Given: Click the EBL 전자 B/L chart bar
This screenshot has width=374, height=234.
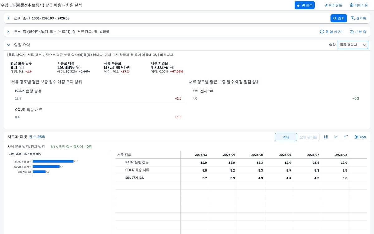Looking at the screenshot, I should 39,172.
